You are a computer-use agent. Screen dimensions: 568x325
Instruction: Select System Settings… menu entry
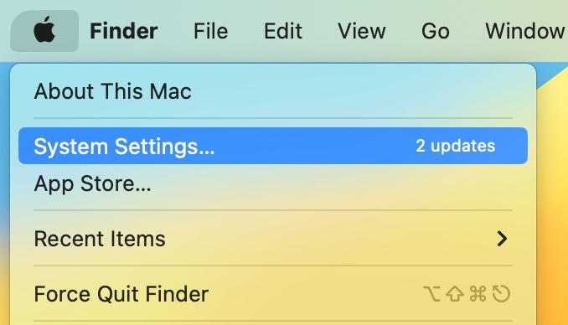[x=273, y=146]
